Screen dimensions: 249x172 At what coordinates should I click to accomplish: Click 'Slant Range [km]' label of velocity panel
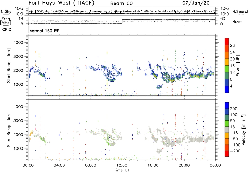(x=9, y=129)
